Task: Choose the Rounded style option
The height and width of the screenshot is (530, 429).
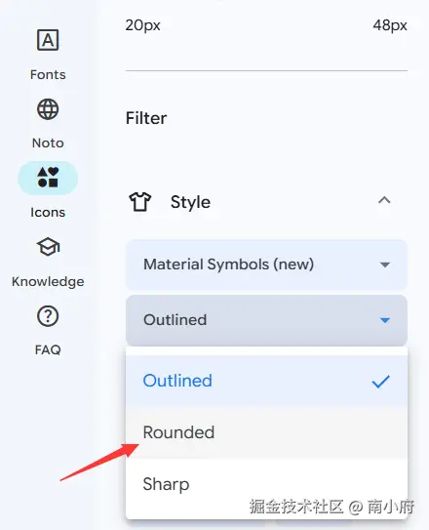Action: 266,432
